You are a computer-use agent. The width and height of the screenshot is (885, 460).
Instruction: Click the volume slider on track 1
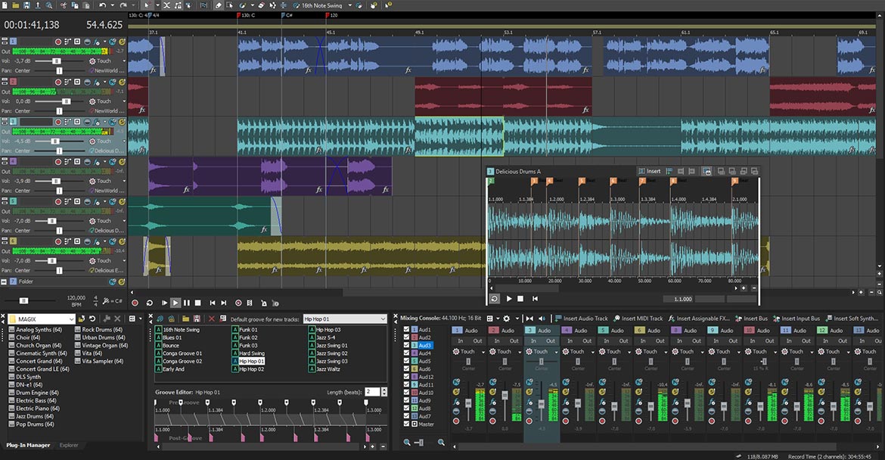(57, 61)
